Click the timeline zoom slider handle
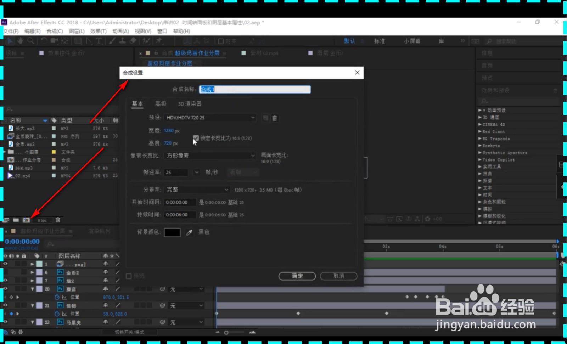The height and width of the screenshot is (344, 567). tap(226, 333)
